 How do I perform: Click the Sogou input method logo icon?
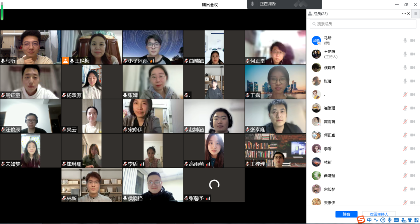(x=361, y=220)
